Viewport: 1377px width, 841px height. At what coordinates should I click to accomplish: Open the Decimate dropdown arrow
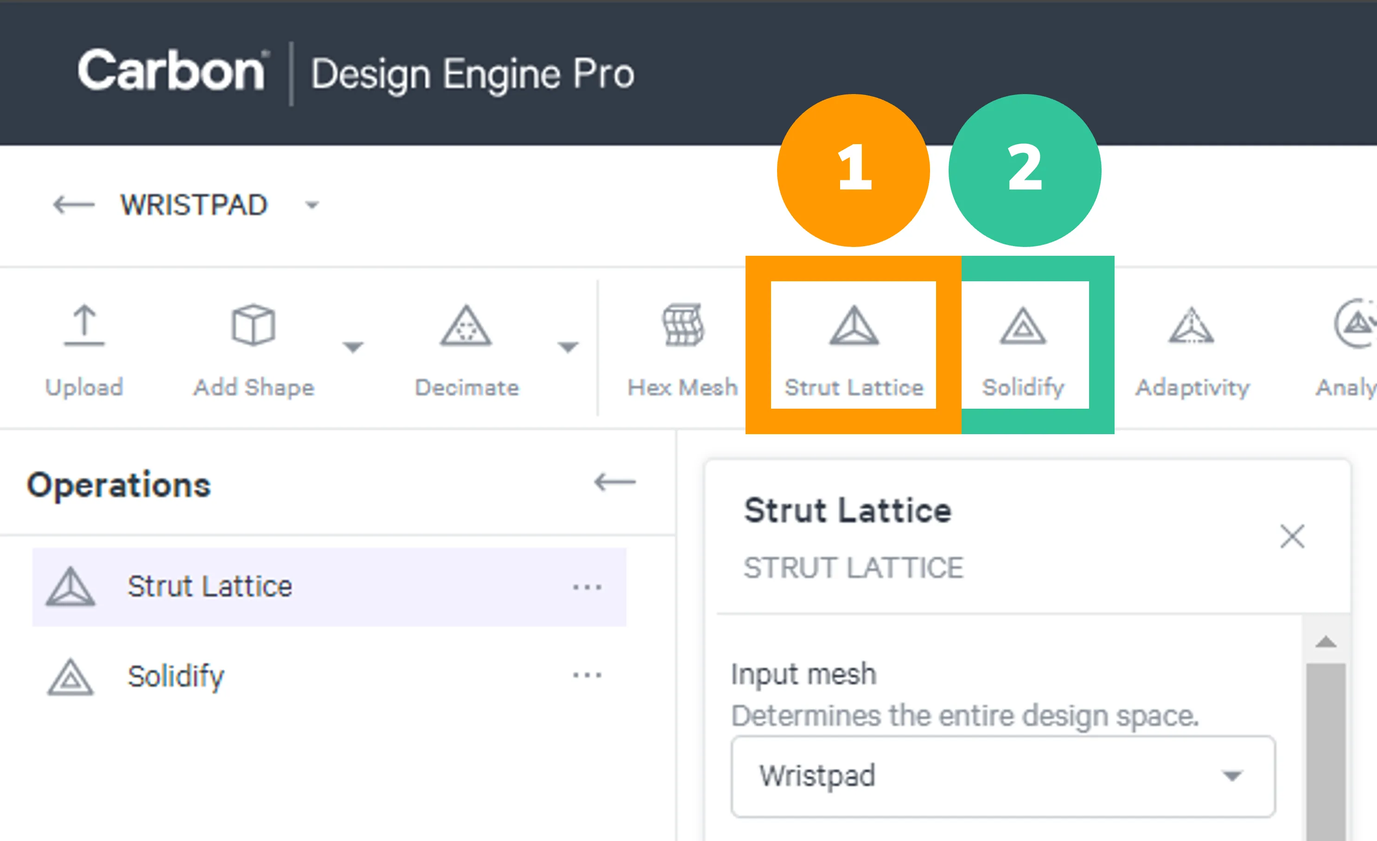568,348
